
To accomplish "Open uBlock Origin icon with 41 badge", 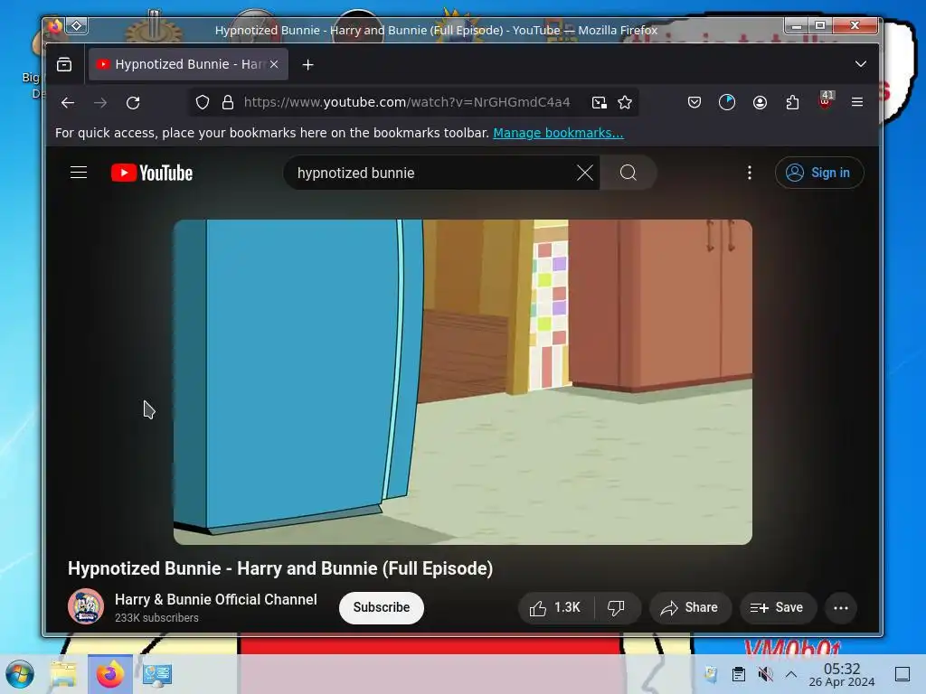I will point(826,100).
